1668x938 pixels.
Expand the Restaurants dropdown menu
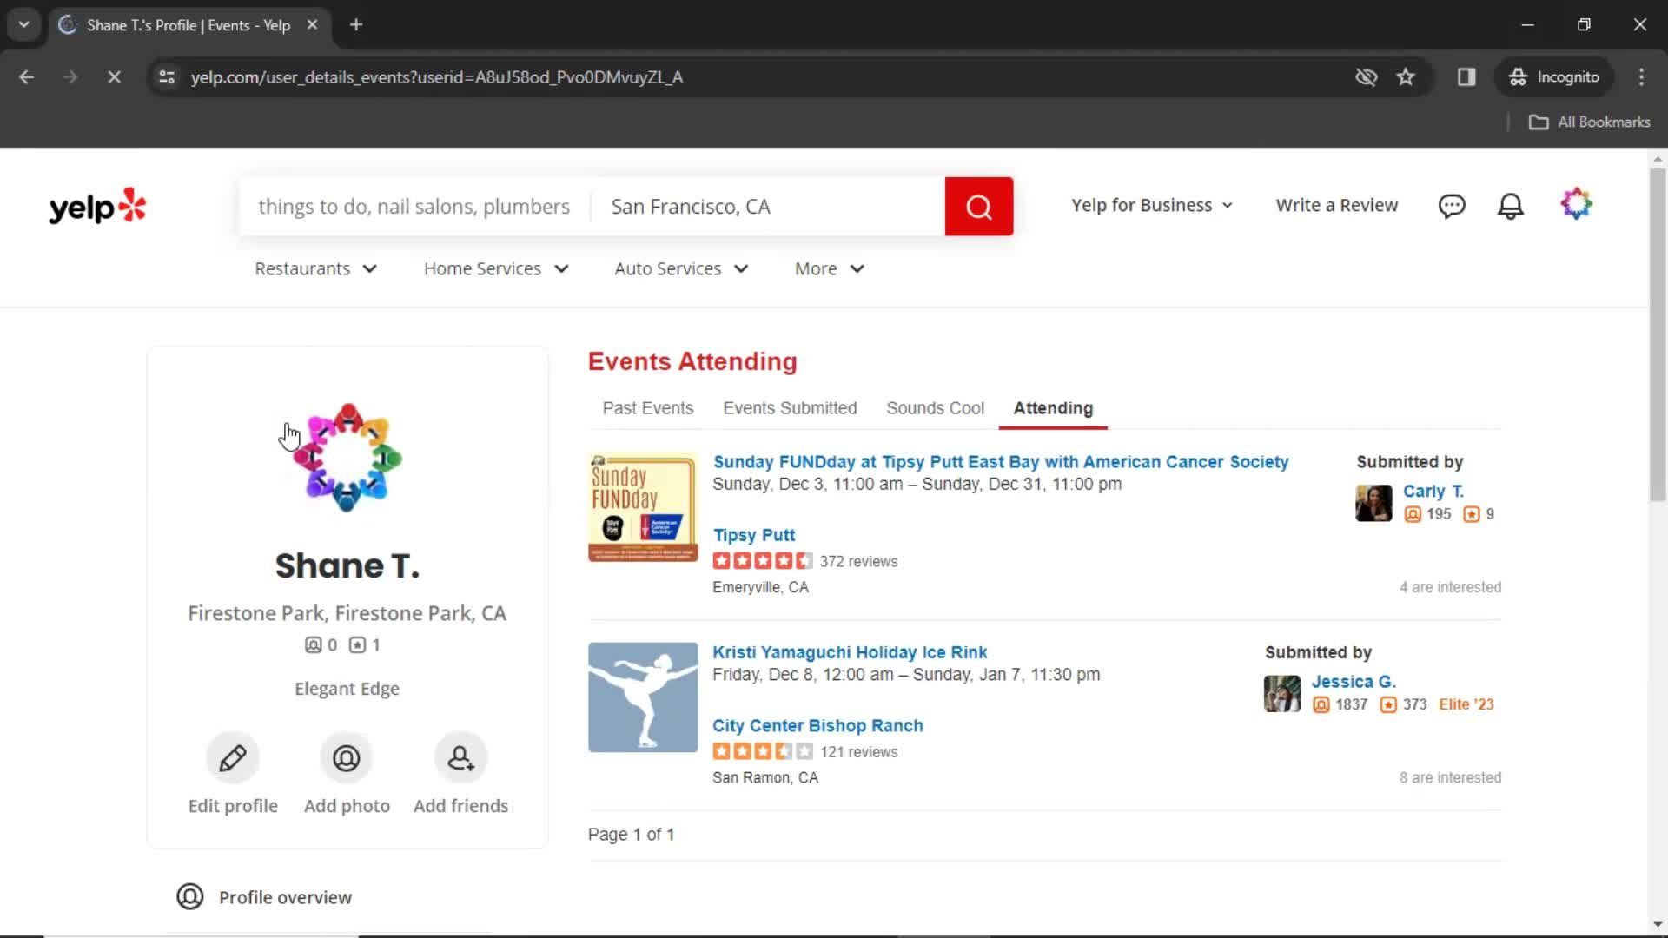[x=315, y=268]
